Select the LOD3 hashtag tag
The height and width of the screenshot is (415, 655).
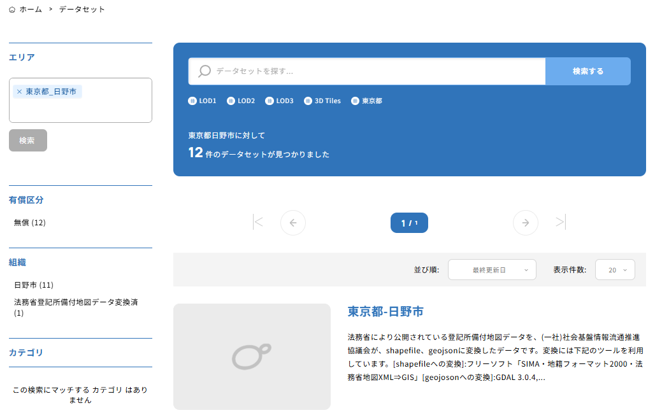coord(280,101)
